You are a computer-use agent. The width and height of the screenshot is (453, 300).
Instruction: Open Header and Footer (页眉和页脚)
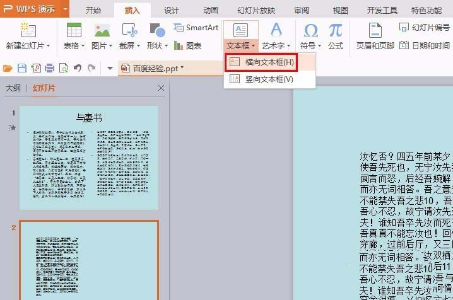[375, 37]
